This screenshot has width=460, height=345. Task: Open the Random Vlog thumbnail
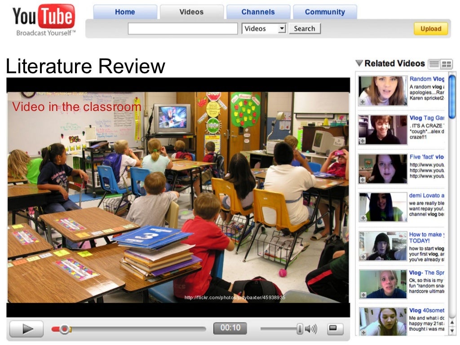coord(383,91)
